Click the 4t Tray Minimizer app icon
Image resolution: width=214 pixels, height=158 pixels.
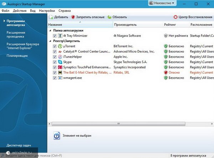pos(60,36)
